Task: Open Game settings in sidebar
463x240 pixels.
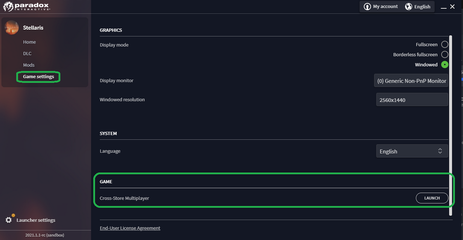Action: point(39,77)
